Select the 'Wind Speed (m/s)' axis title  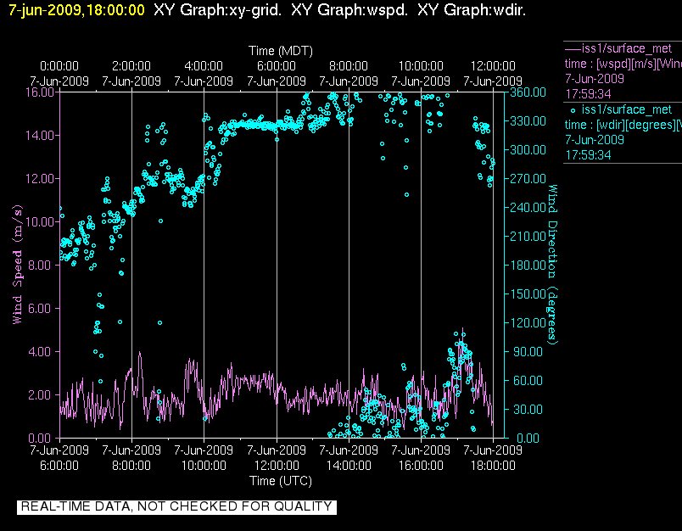pos(17,264)
